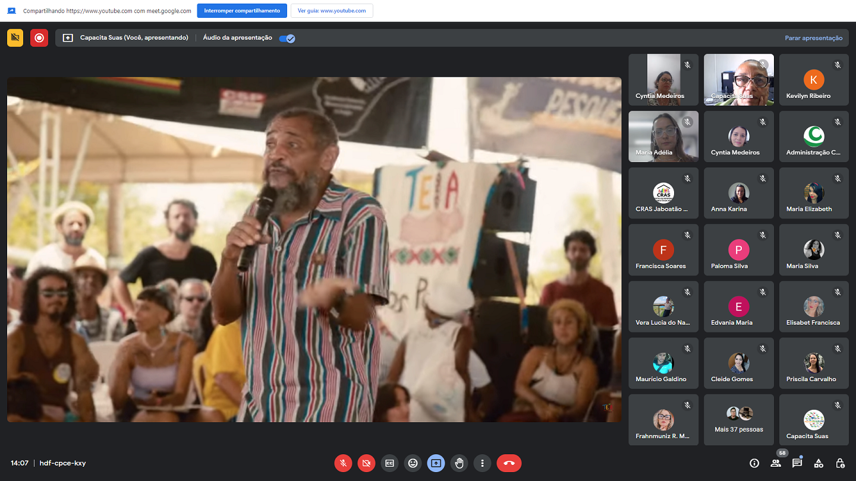
Task: Open chat with everyone
Action: 797,463
